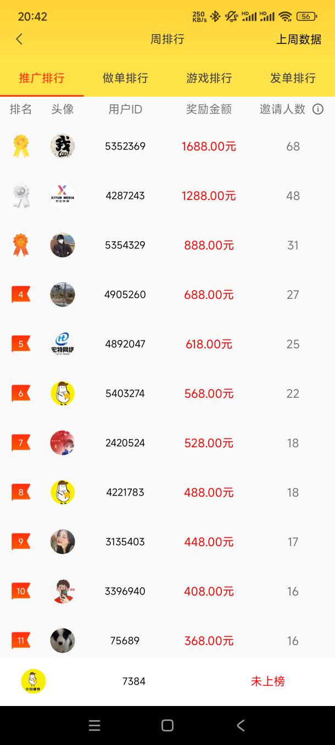The height and width of the screenshot is (745, 335).
Task: Tap the bronze third-place ribbon icon
Action: (21, 245)
